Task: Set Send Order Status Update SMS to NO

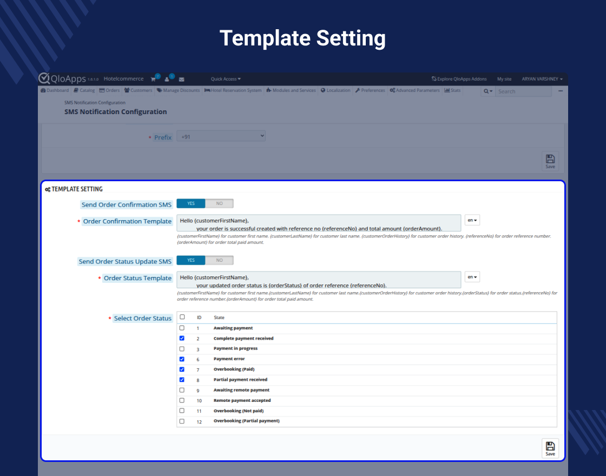Action: point(219,260)
